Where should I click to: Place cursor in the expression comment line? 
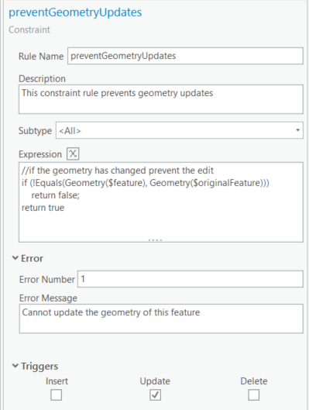coord(118,171)
